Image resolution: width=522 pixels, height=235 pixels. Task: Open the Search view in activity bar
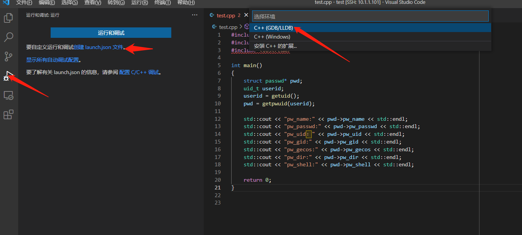pos(8,37)
